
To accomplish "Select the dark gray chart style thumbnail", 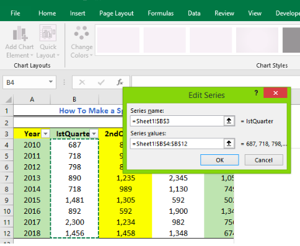I will coord(291,40).
